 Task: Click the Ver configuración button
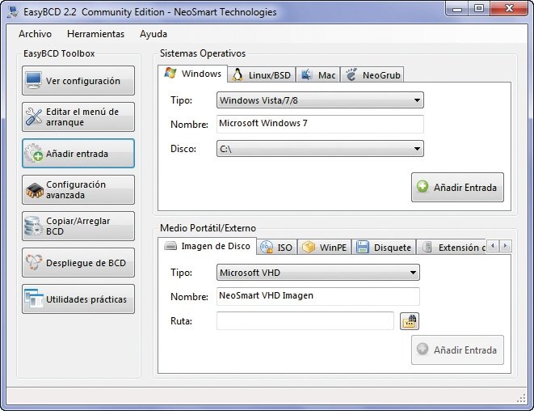coord(78,80)
